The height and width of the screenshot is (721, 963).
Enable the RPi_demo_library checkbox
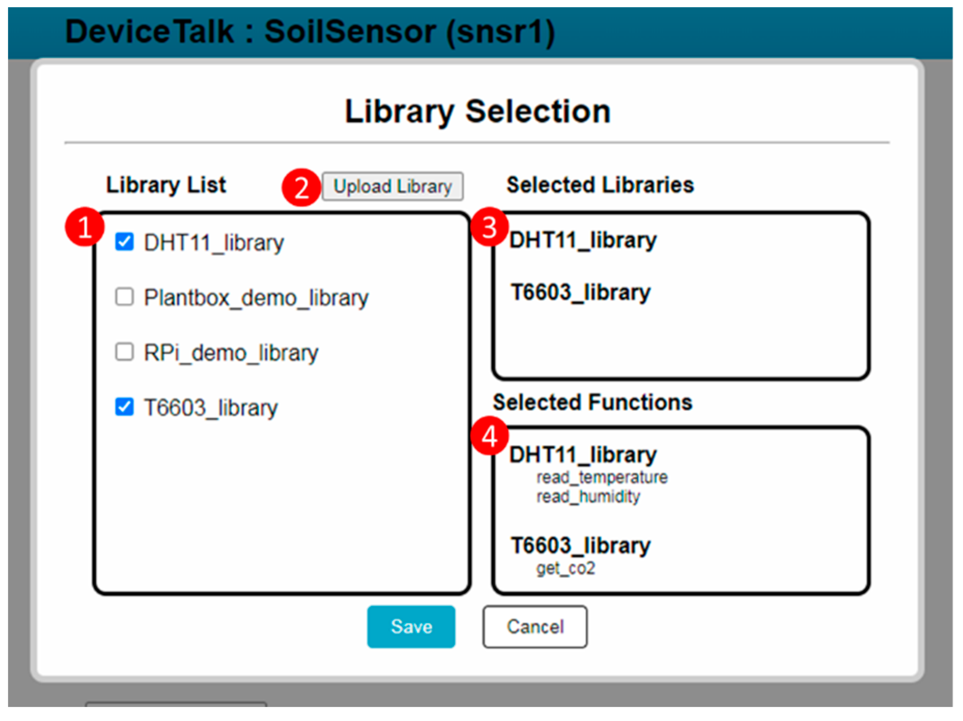click(x=124, y=352)
